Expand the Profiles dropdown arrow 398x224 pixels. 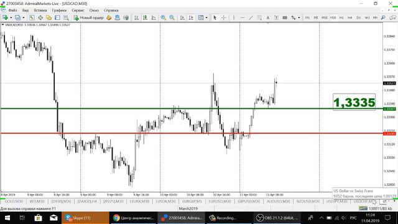[x=24, y=18]
